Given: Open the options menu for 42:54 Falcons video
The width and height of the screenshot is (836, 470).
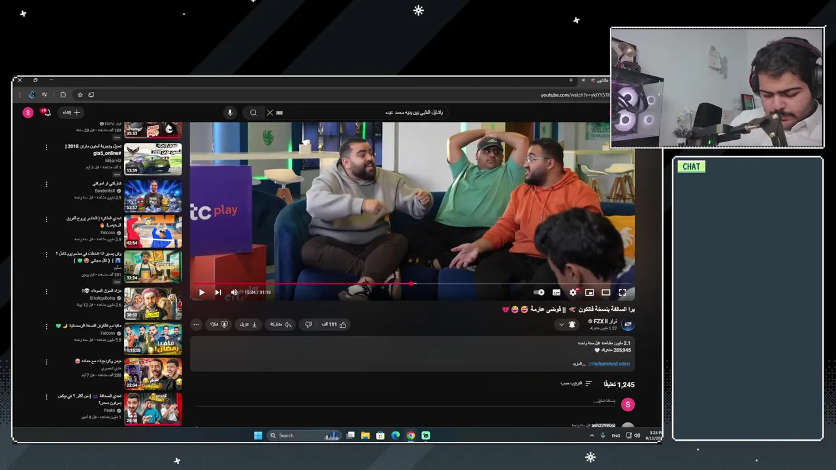Looking at the screenshot, I should (46, 219).
